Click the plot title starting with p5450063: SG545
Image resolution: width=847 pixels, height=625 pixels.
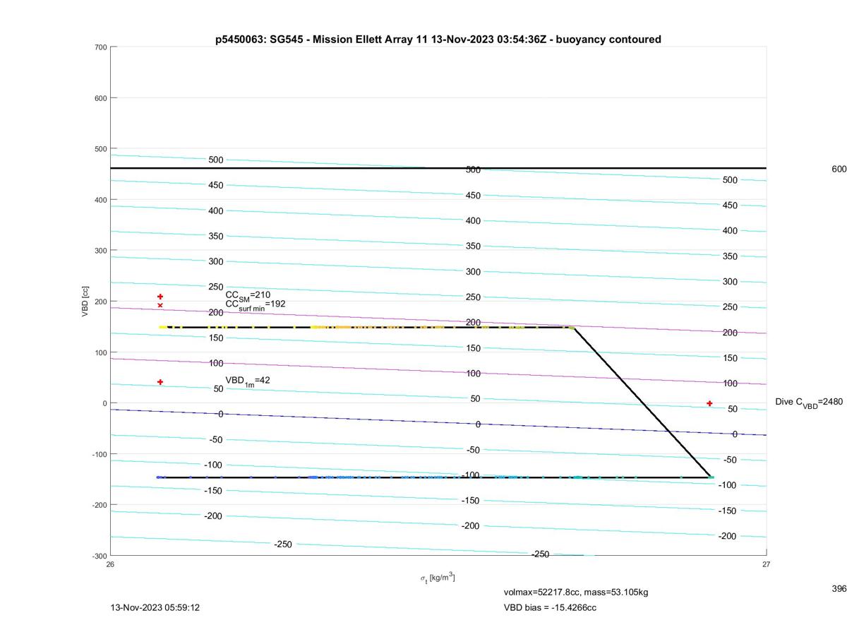click(438, 40)
